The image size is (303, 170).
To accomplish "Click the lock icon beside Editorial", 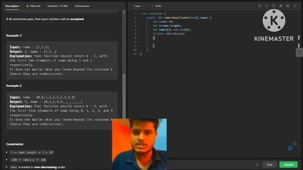I will pos(27,6).
